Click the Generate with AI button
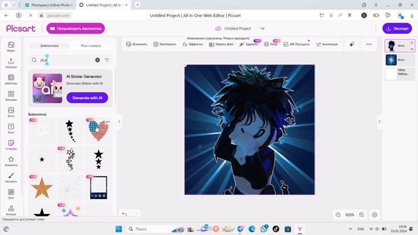 click(87, 98)
